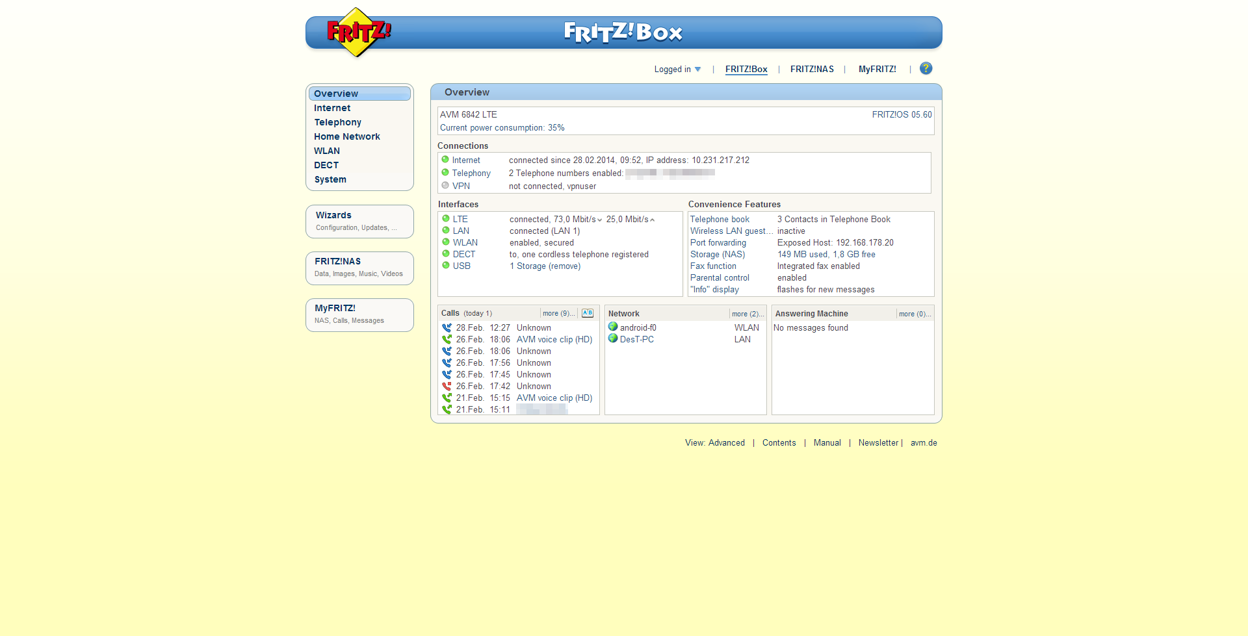Click the globe icon next to DesT-PC

(x=613, y=338)
